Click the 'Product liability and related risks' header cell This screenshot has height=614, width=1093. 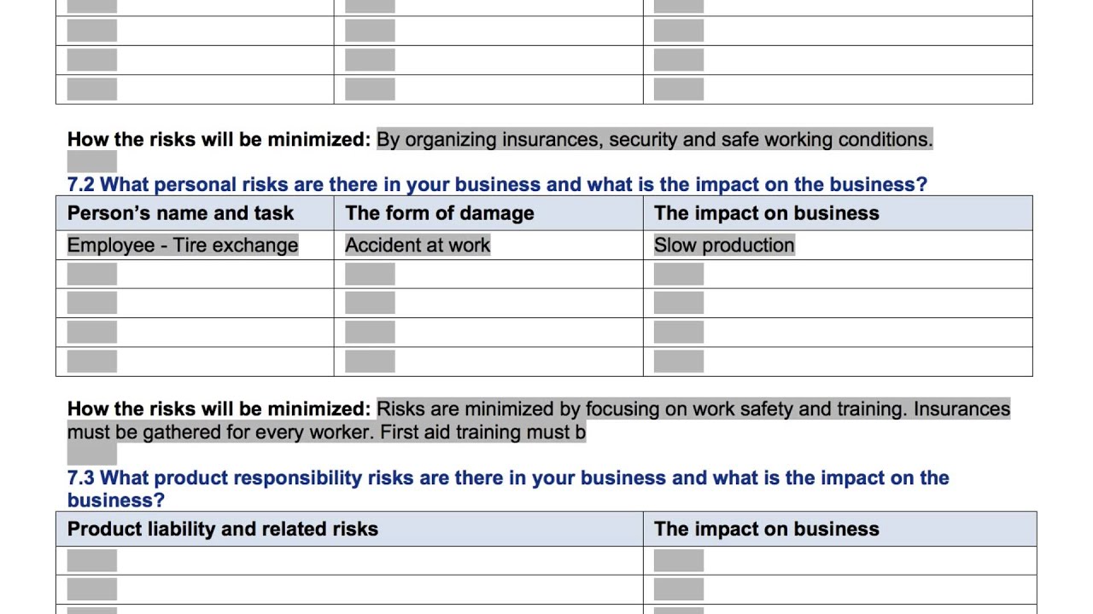pos(223,529)
